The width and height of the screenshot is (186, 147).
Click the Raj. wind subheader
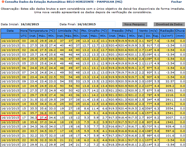click(x=156, y=36)
